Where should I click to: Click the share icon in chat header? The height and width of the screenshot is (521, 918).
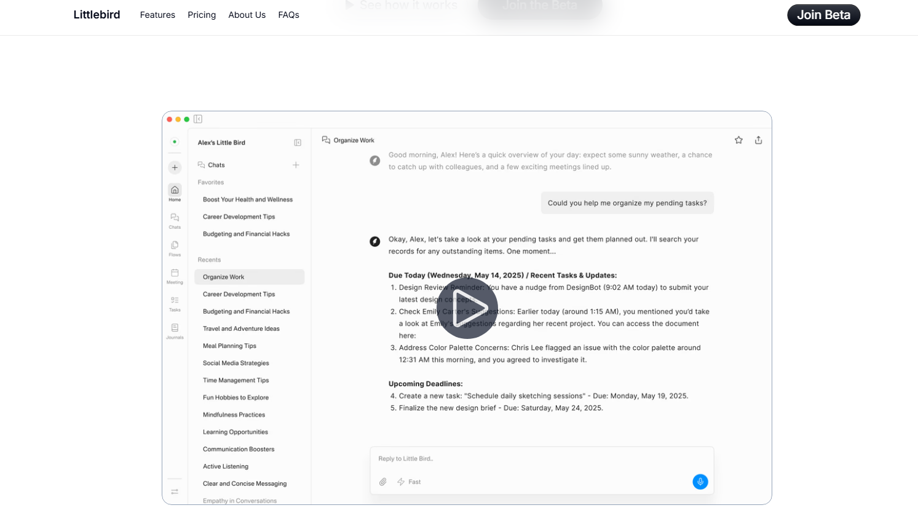tap(758, 140)
